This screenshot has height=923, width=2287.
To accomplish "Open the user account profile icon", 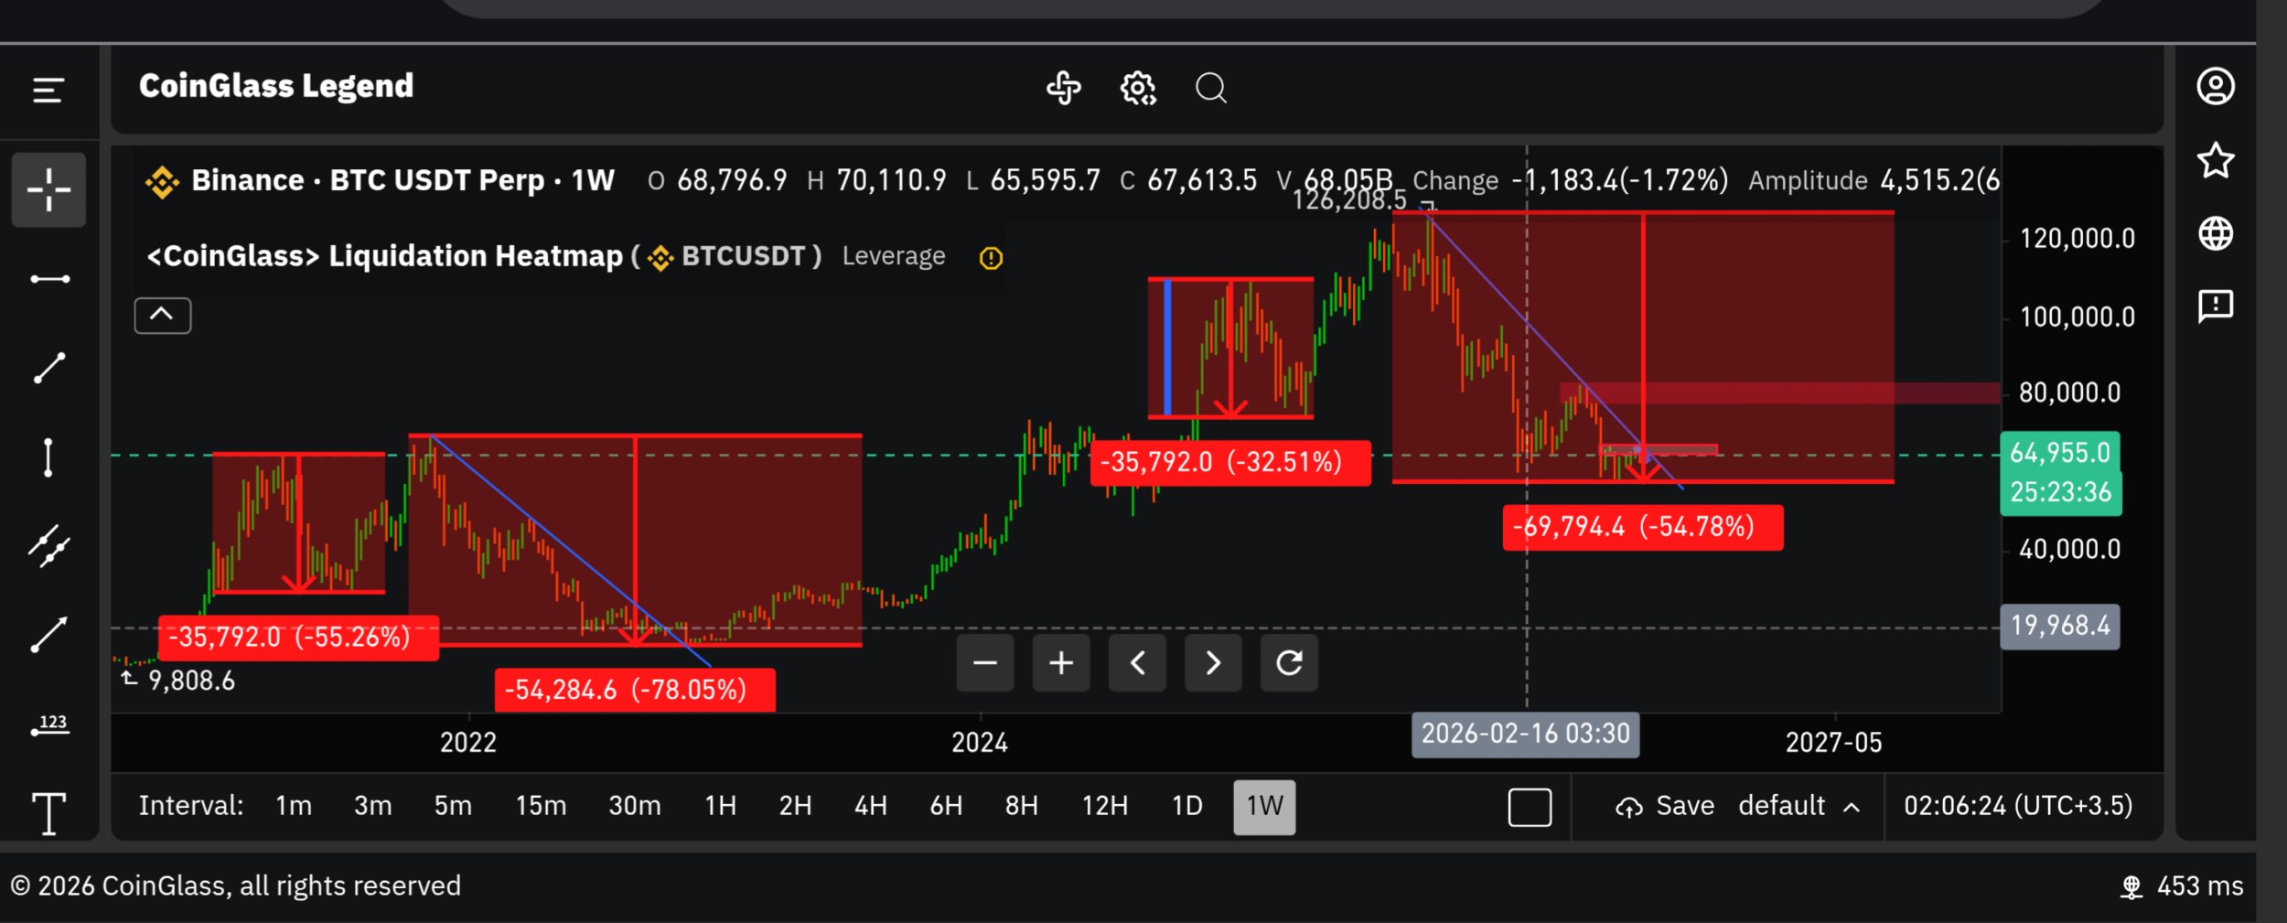I will click(2216, 86).
